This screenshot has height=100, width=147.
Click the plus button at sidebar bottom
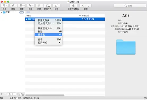(1, 94)
